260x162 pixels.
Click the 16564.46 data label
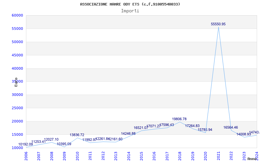coord(231,127)
